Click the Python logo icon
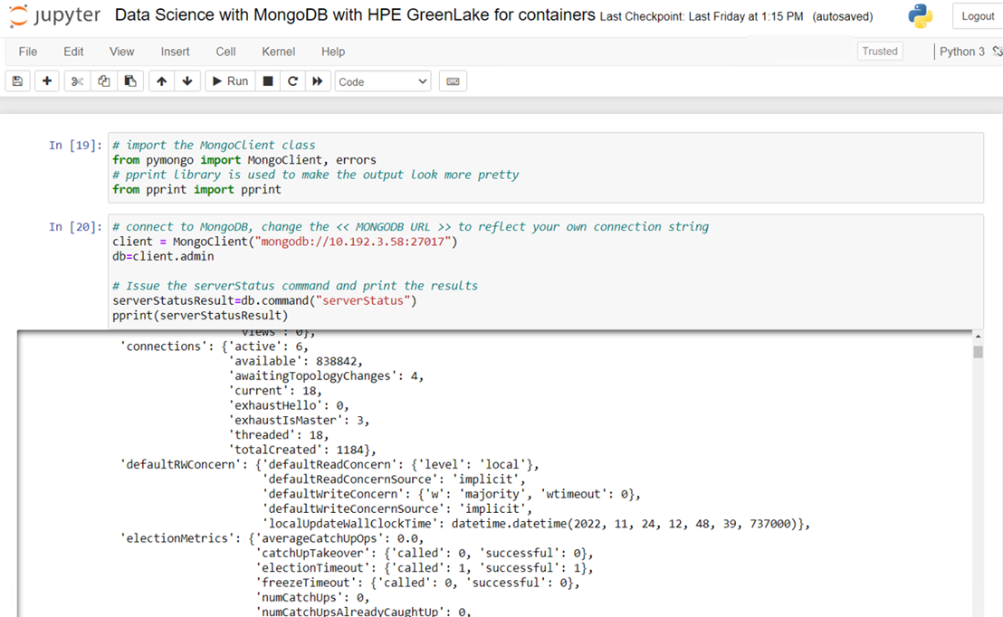The image size is (1003, 617). 921,16
